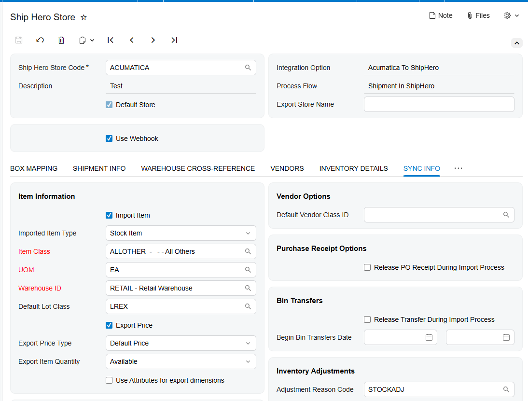Open Item Class lookup magnifier
The height and width of the screenshot is (401, 528).
click(248, 251)
